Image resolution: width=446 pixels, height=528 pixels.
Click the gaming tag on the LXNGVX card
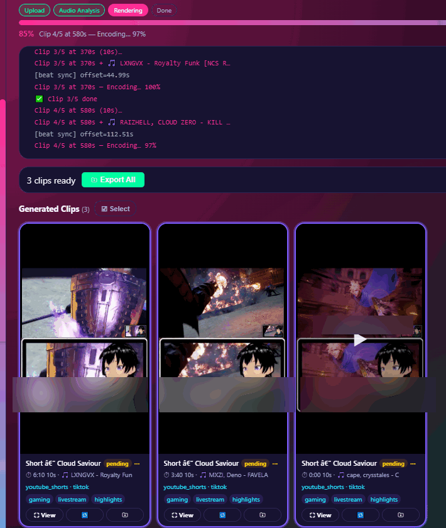(x=40, y=499)
